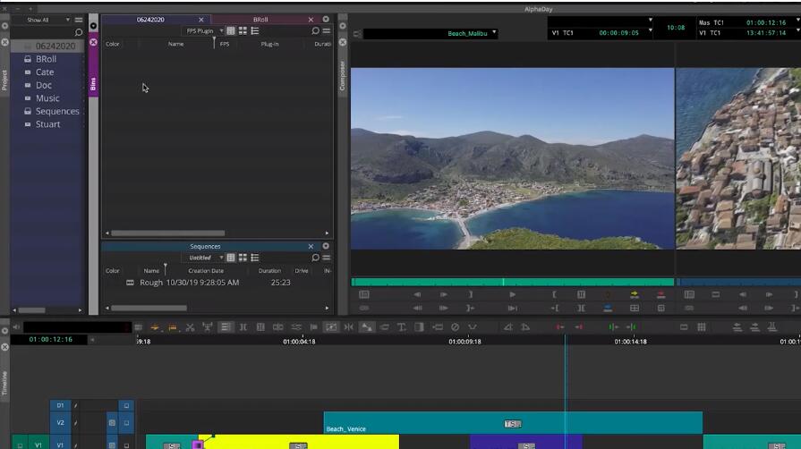Click the red Overwrite arrow icon

pos(661,294)
